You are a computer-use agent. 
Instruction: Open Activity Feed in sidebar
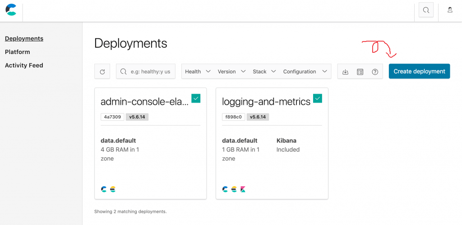(24, 65)
